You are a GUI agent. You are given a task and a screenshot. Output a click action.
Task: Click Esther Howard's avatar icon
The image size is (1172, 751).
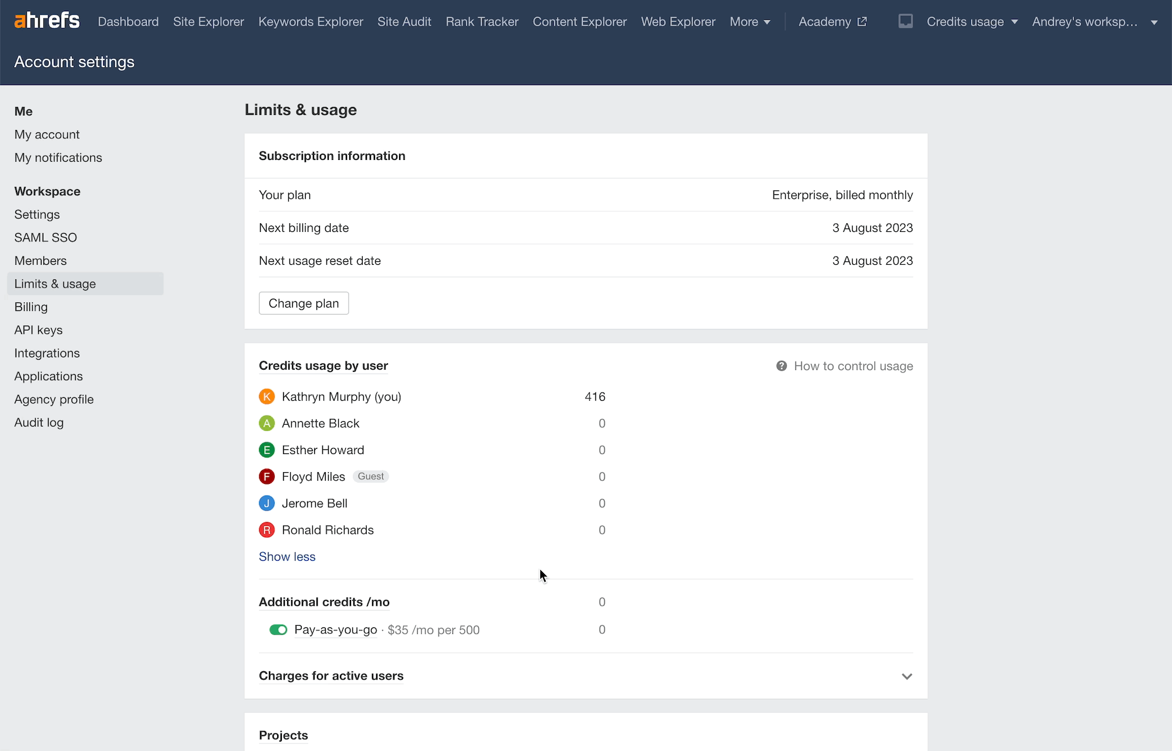pyautogui.click(x=267, y=450)
